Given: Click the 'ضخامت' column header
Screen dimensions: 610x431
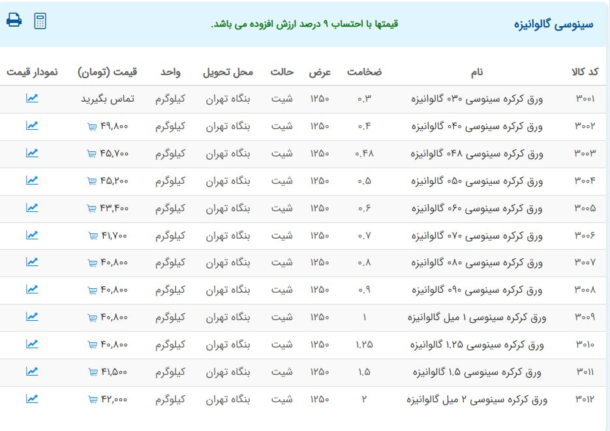Looking at the screenshot, I should click(x=365, y=72).
